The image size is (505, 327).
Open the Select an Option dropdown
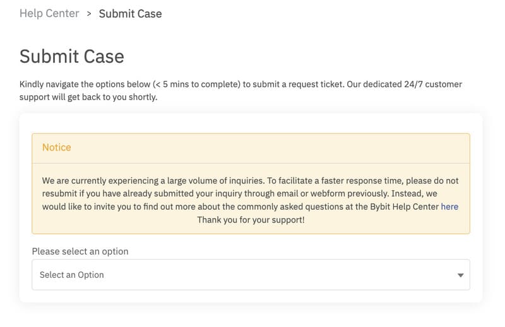tap(251, 275)
